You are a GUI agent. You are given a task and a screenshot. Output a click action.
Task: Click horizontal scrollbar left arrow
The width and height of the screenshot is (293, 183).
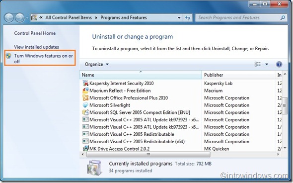tap(83, 154)
